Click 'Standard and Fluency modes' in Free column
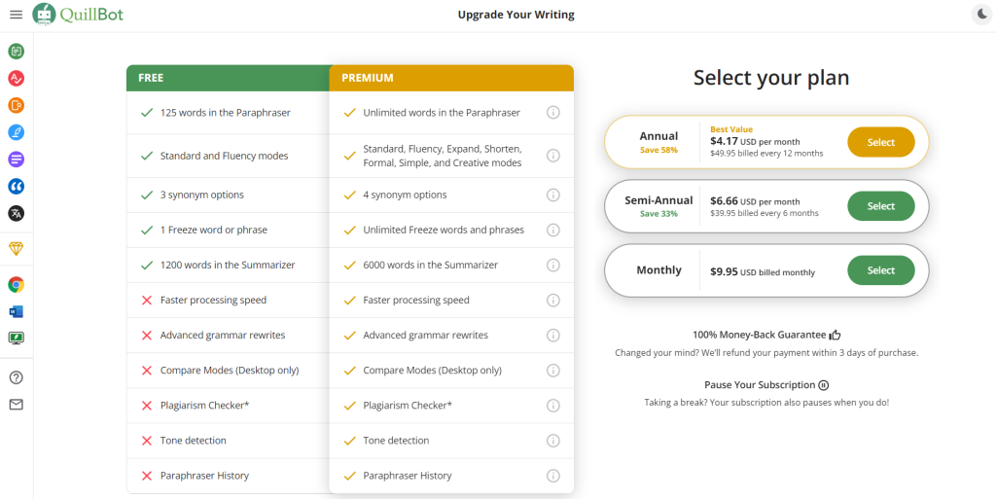The image size is (996, 499). [x=225, y=156]
